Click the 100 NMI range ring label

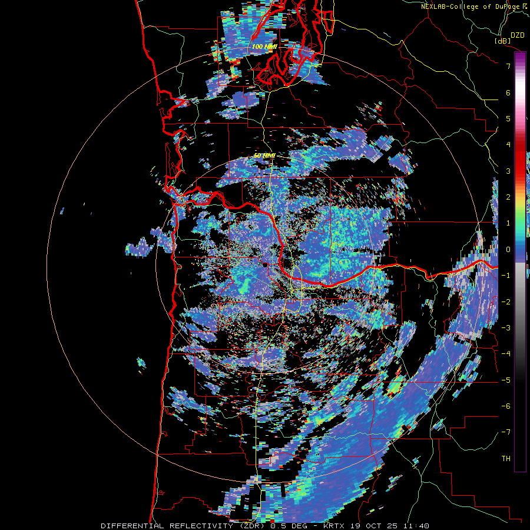point(264,47)
